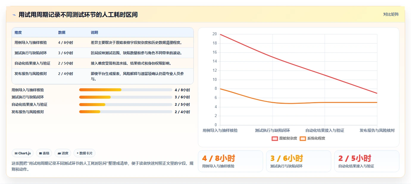This screenshot has height=184, width=411.
Task: Click the 进度 tag chip
Action: [x=63, y=153]
